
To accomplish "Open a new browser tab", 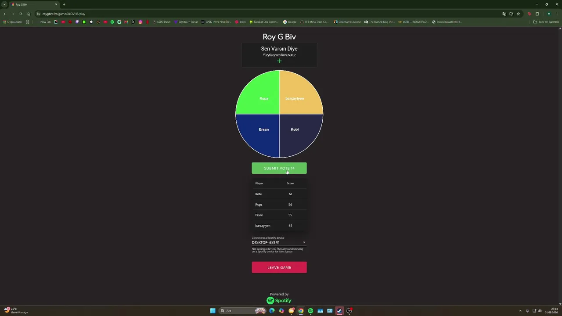I will (64, 4).
